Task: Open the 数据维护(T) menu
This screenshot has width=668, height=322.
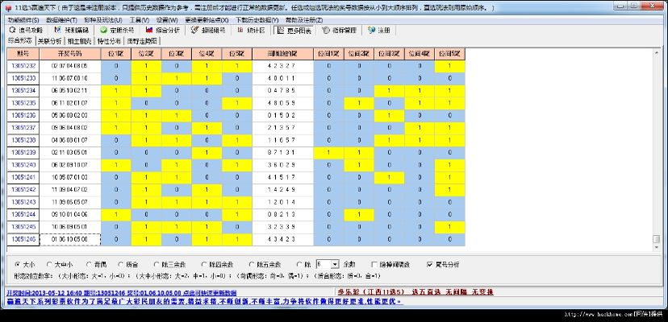Action: click(x=62, y=20)
